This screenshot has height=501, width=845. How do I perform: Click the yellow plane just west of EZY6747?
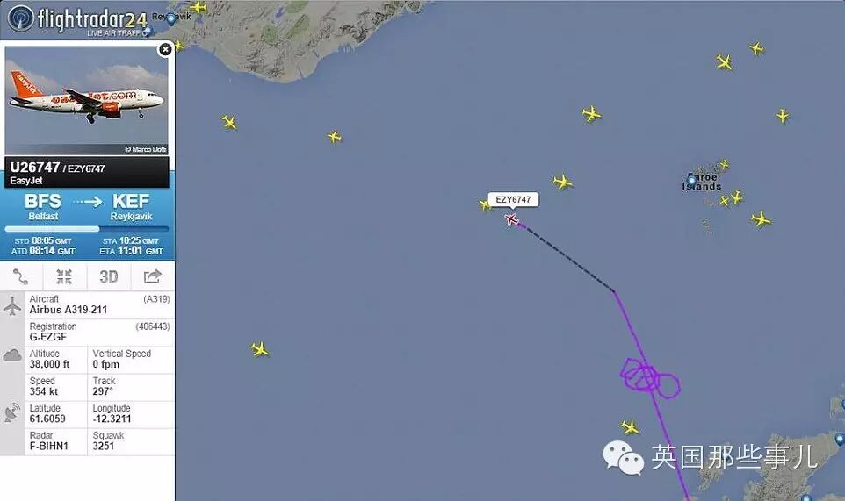[x=485, y=204]
